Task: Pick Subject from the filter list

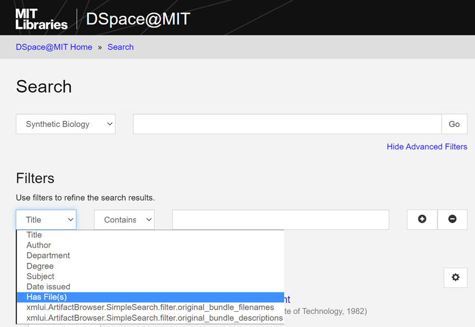Action: [150, 276]
